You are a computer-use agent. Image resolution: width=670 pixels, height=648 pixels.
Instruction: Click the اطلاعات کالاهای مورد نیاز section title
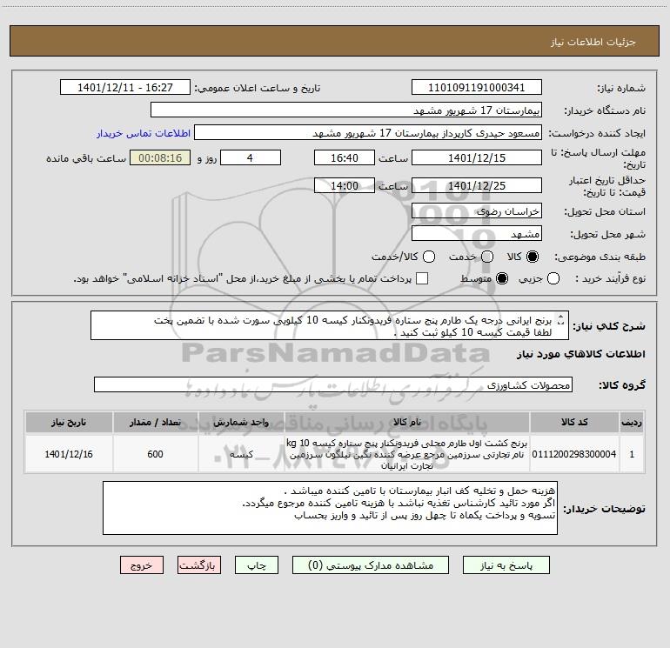click(581, 354)
